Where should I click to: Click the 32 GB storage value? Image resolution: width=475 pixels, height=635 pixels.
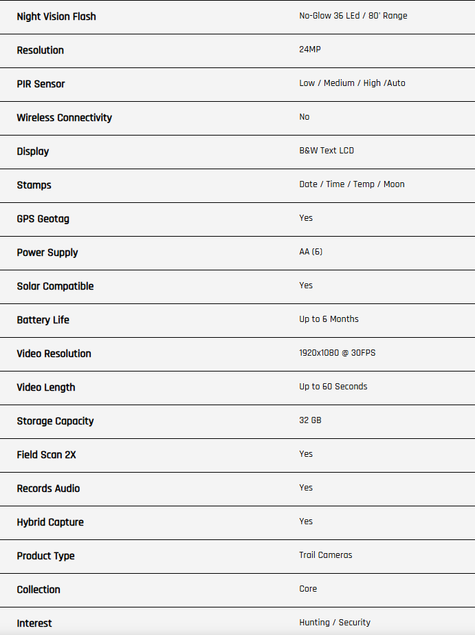[x=311, y=420]
